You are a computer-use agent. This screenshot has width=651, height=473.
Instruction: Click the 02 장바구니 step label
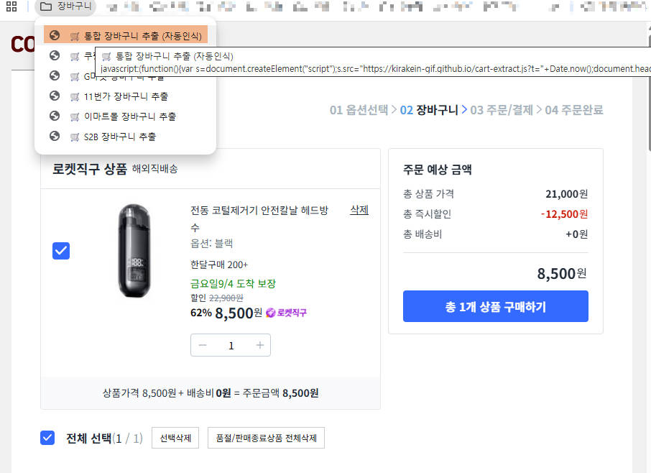[429, 110]
